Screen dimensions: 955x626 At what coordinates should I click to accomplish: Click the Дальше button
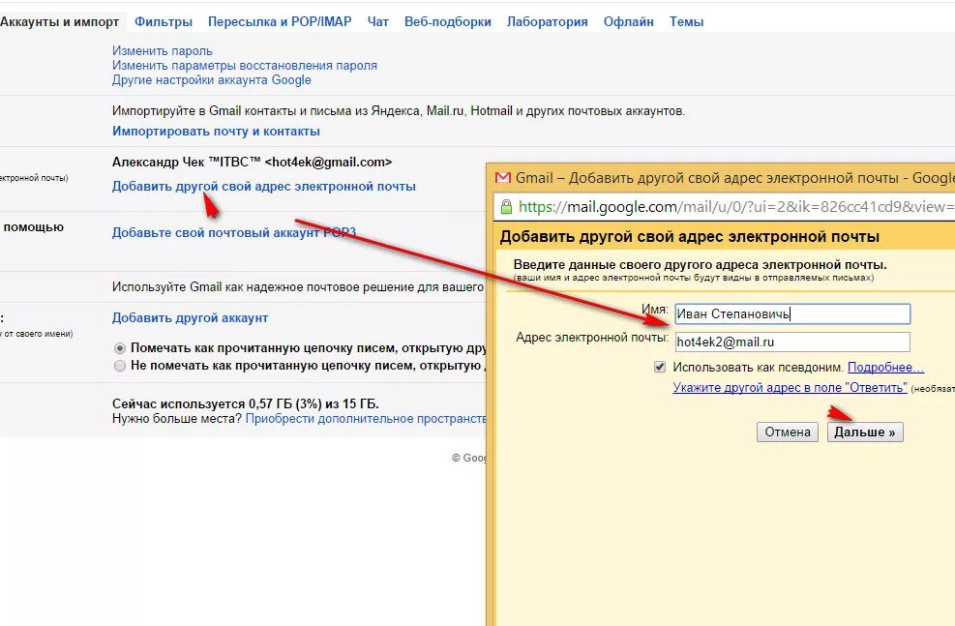pos(865,432)
